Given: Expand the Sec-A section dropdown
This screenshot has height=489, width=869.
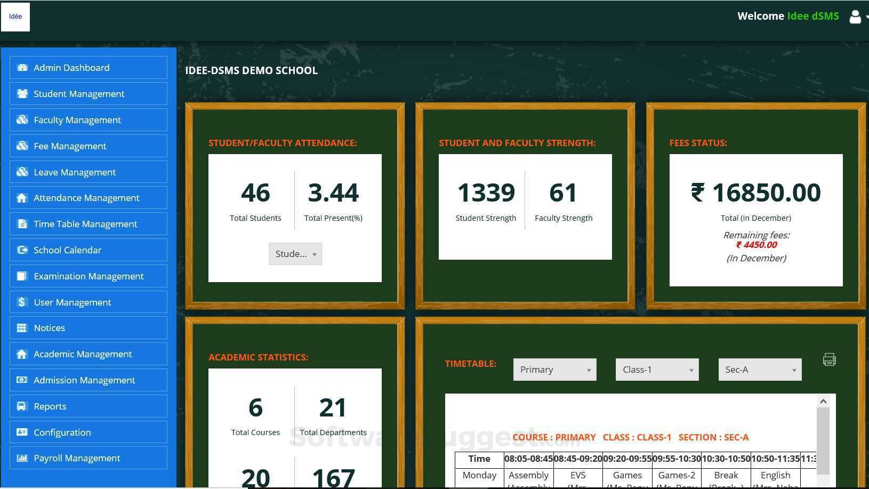Looking at the screenshot, I should 759,369.
